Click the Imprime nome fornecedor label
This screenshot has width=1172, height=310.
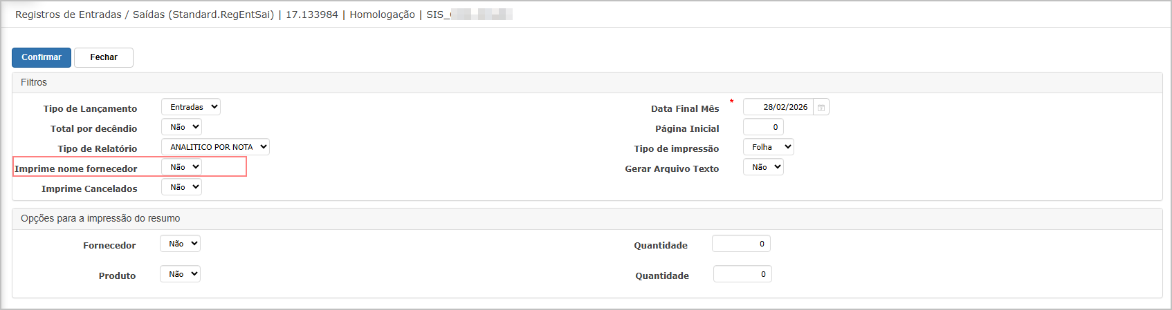pyautogui.click(x=76, y=168)
